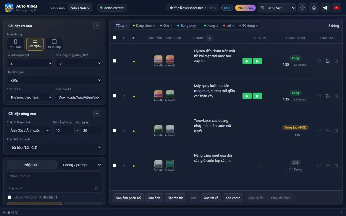Viewport: 346px width, 216px height.
Task: Open Kho ảnh image library
Action: point(154,198)
